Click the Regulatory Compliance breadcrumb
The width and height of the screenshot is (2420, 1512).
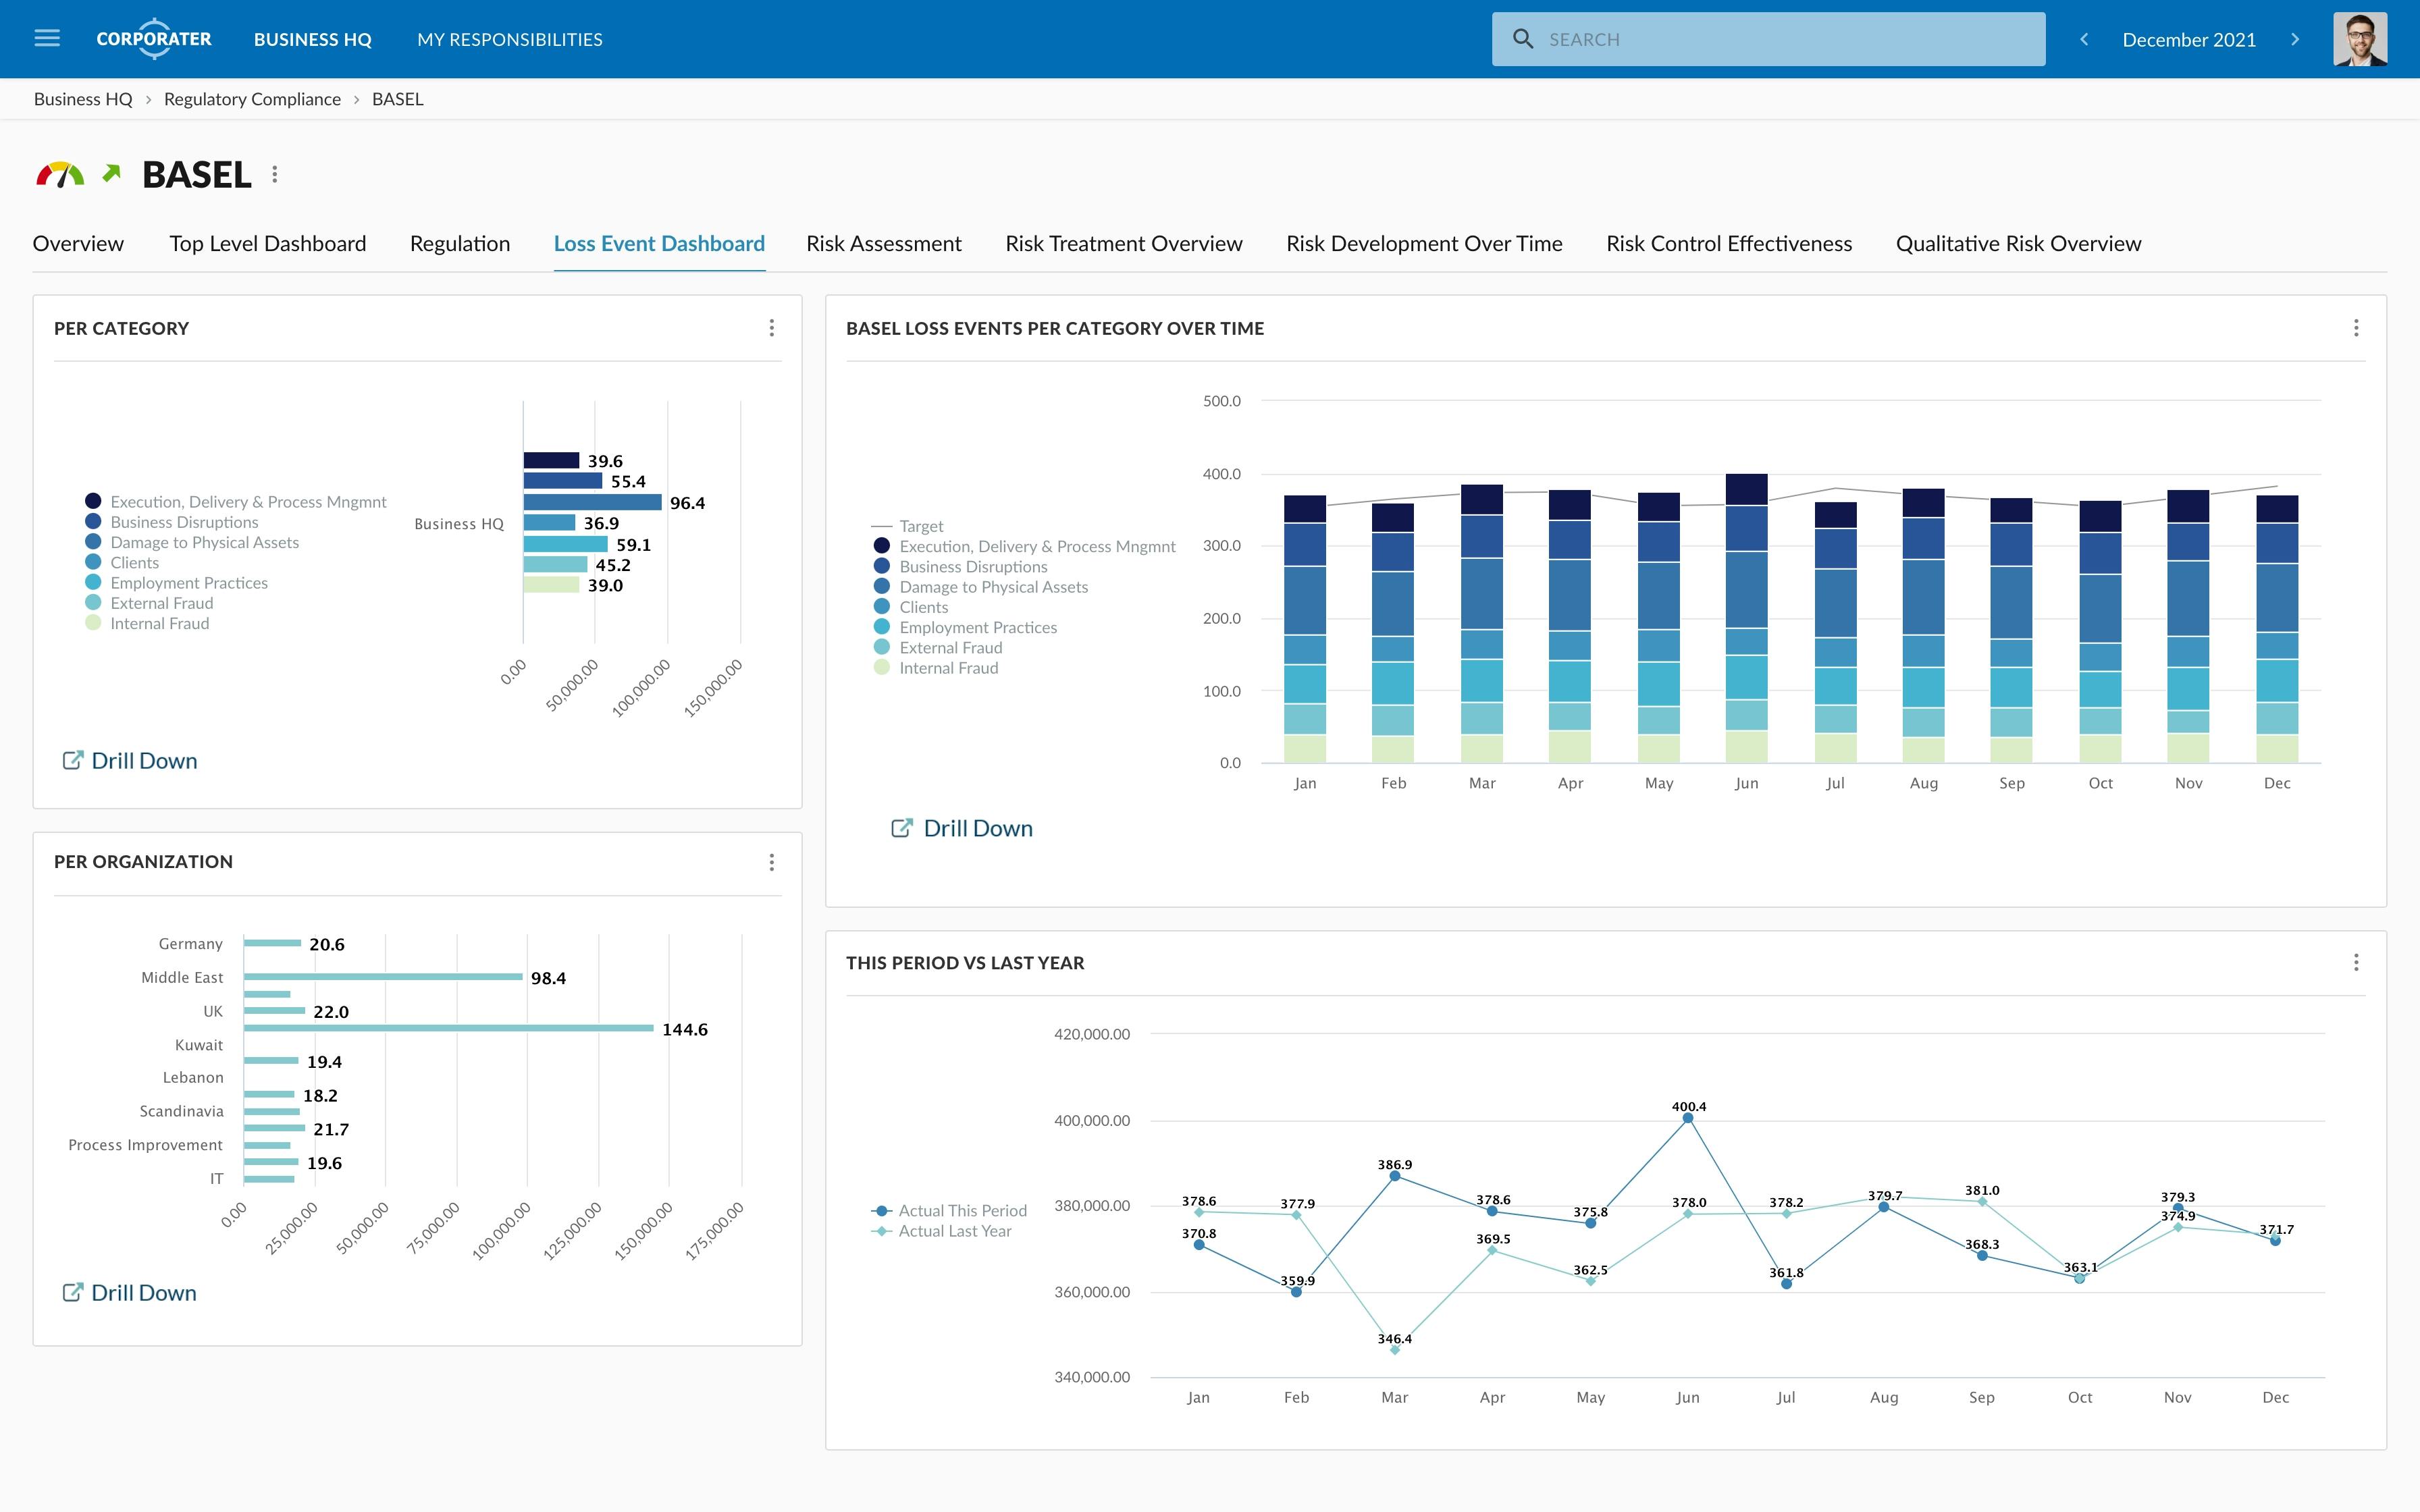(x=252, y=99)
